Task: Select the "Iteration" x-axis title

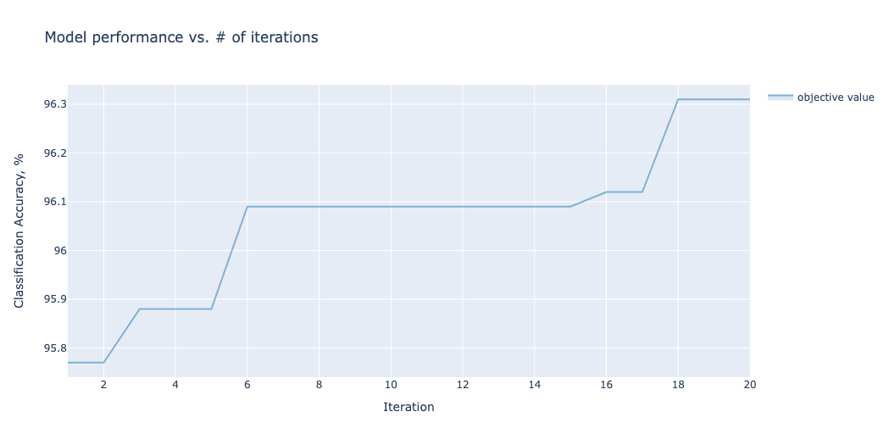Action: point(408,407)
